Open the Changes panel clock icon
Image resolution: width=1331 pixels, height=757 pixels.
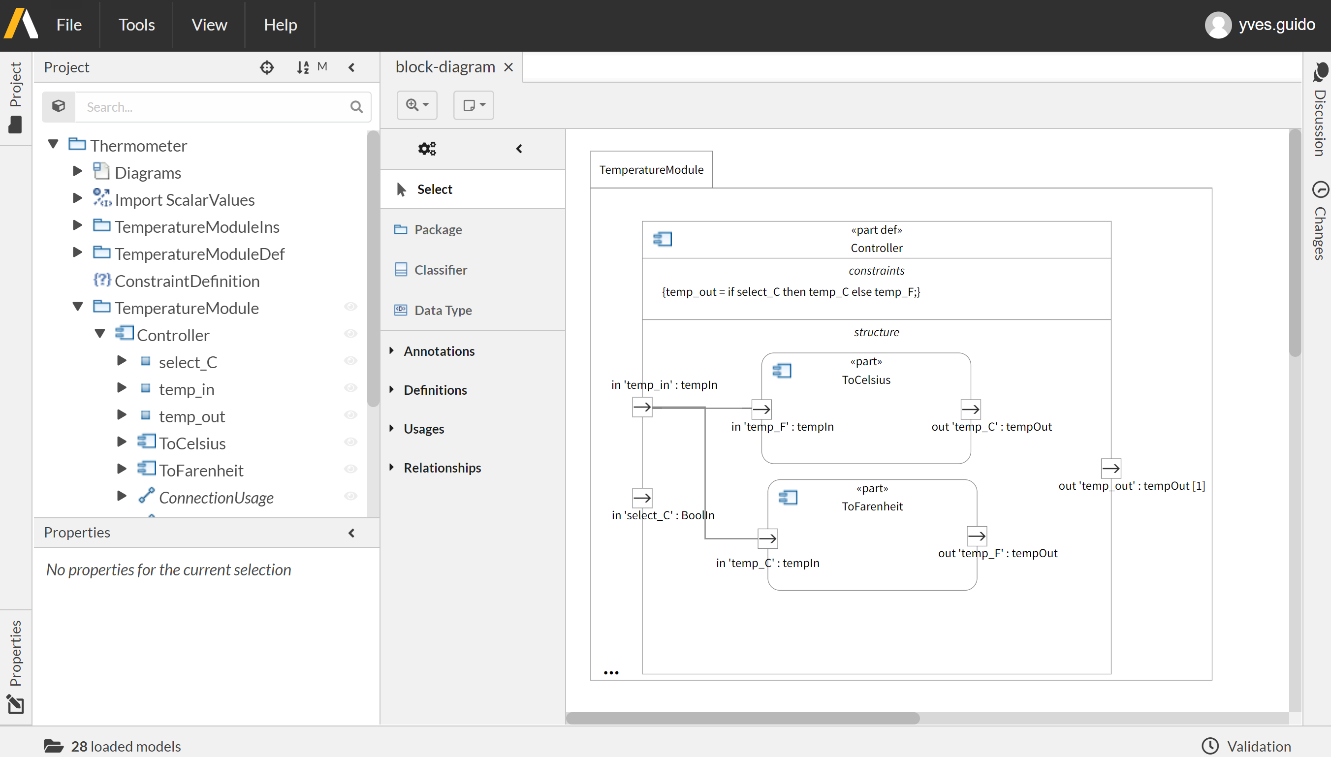click(x=1320, y=189)
